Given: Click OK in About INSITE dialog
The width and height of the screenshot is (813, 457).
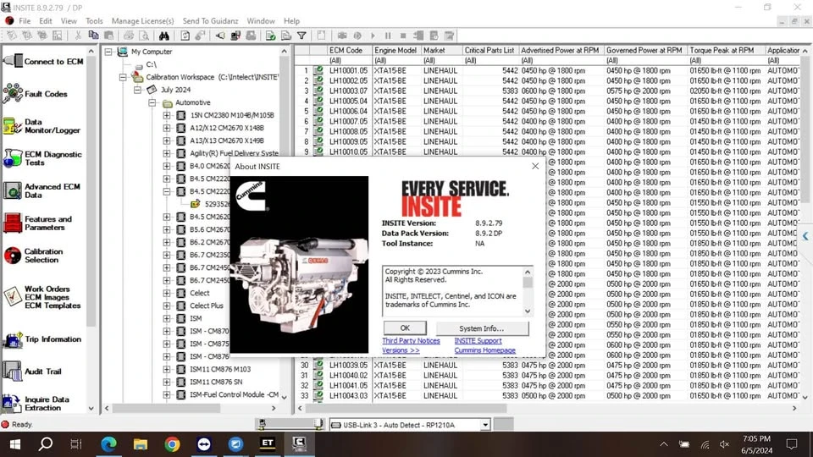Looking at the screenshot, I should (x=405, y=328).
